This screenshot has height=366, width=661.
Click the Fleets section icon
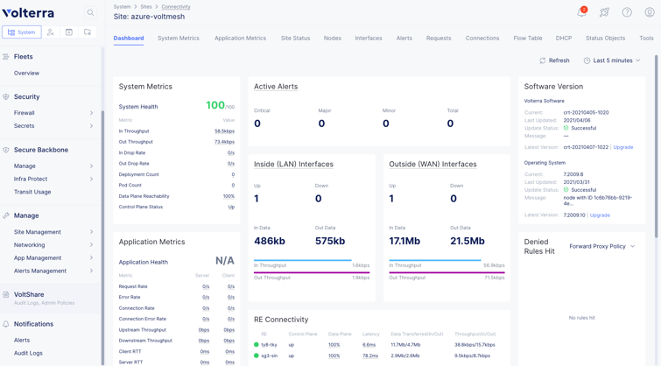(6, 57)
